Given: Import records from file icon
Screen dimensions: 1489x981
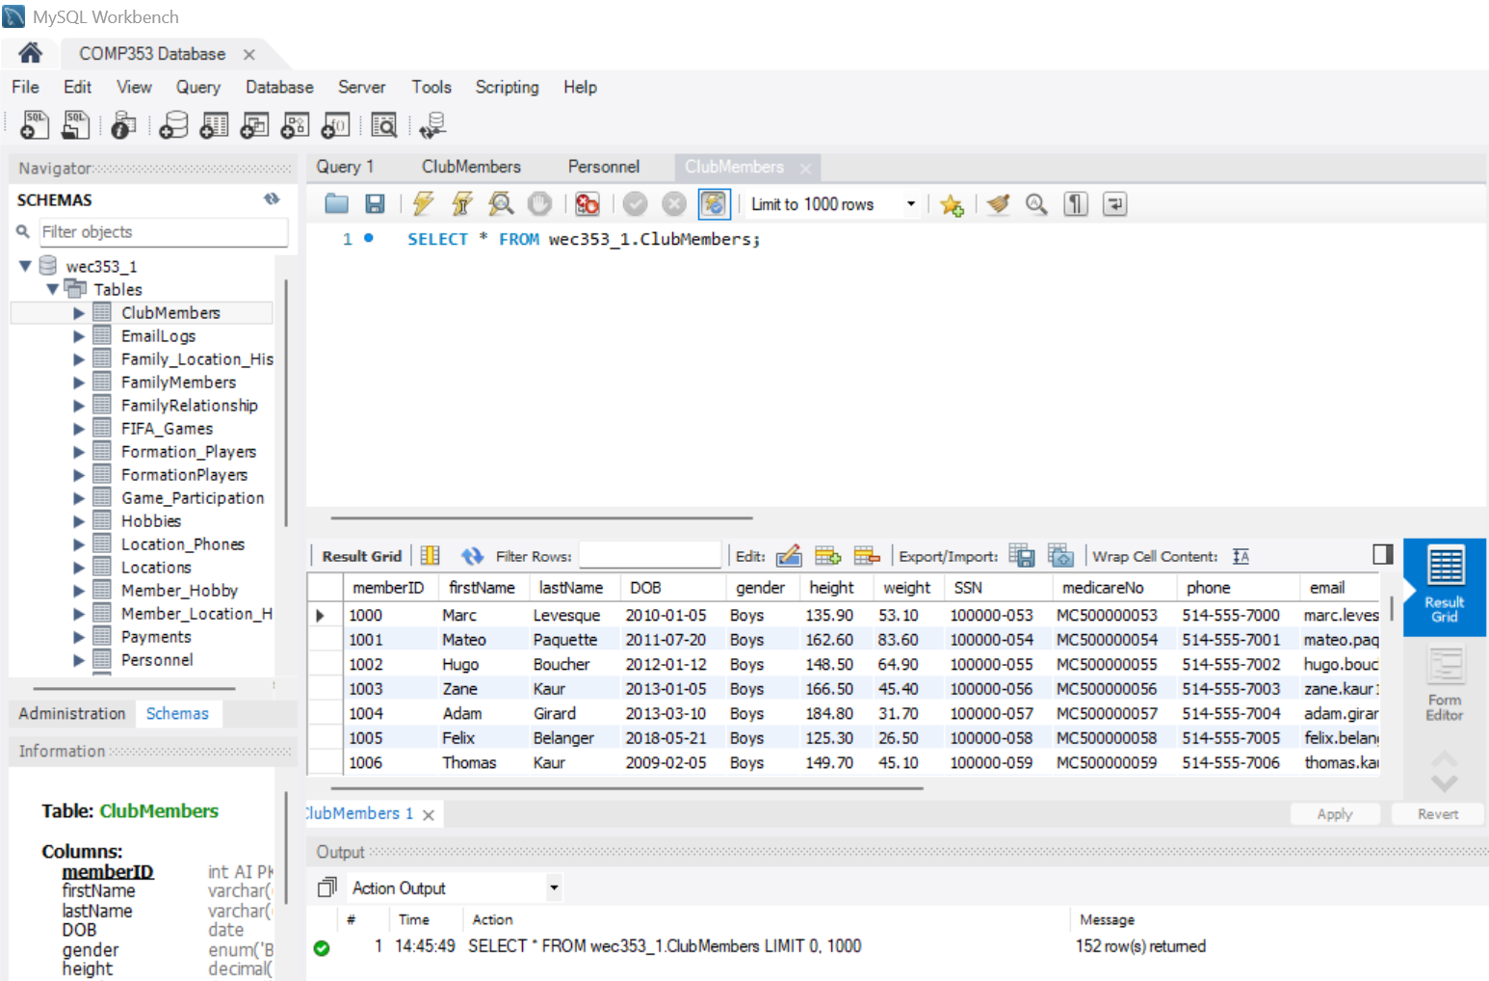Looking at the screenshot, I should 1060,555.
